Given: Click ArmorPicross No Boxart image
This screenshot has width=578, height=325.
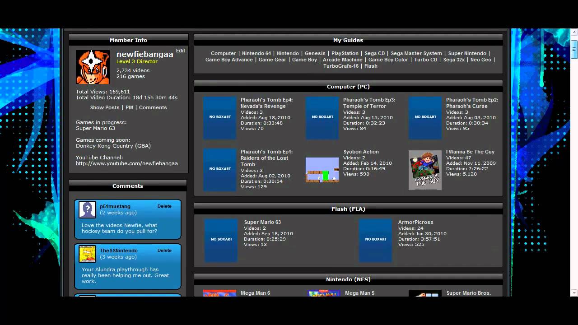Looking at the screenshot, I should pos(375,240).
